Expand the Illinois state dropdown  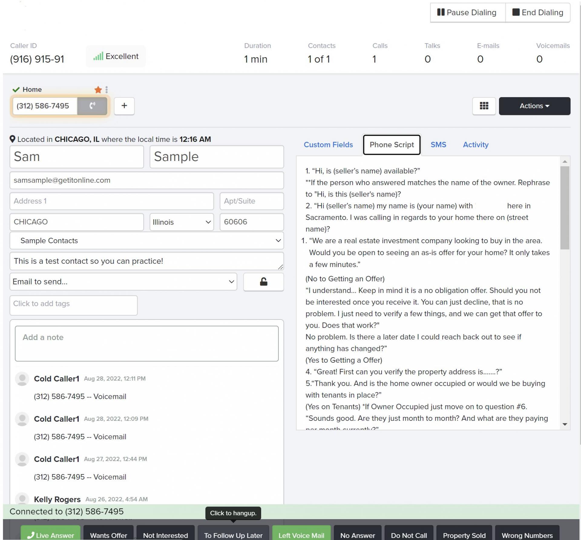click(182, 222)
